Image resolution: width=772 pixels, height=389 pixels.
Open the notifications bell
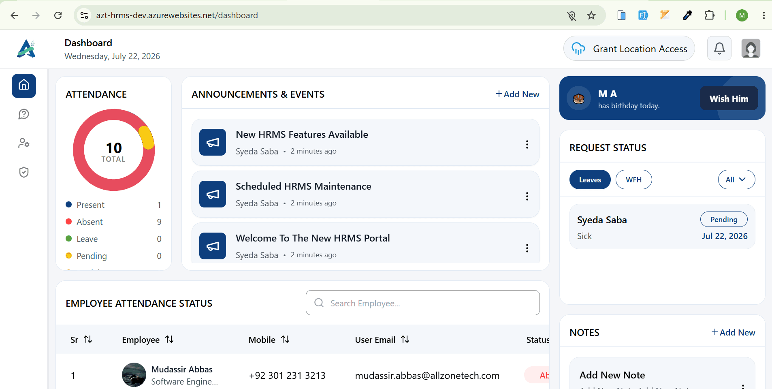coord(719,49)
